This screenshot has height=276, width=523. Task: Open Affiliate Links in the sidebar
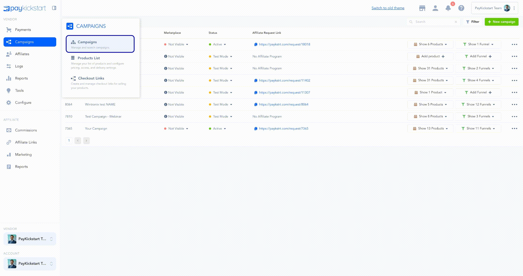(x=30, y=142)
